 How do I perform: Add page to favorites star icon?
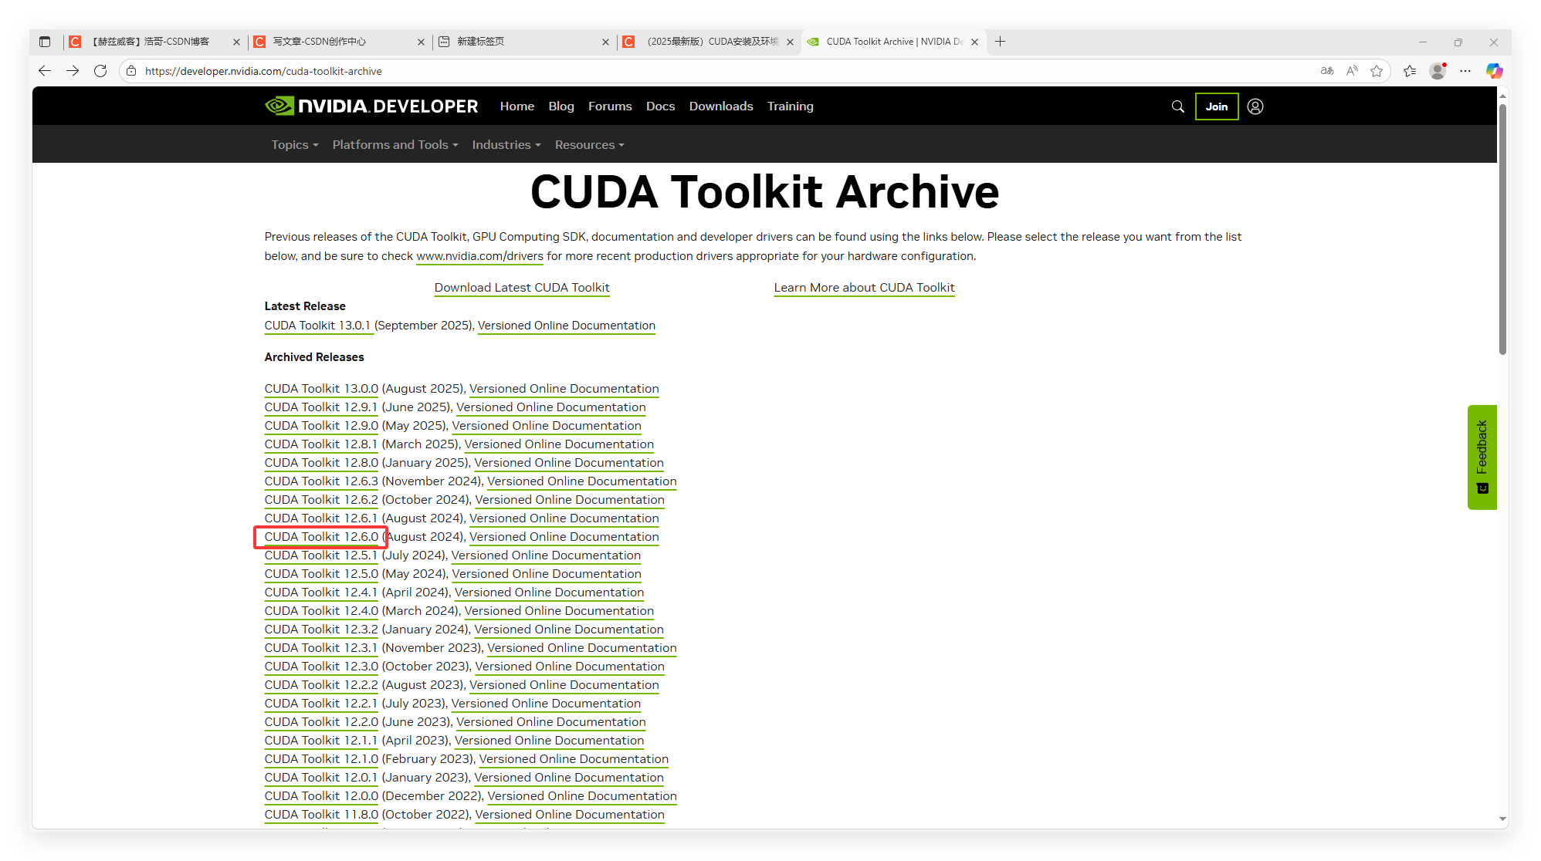tap(1377, 71)
